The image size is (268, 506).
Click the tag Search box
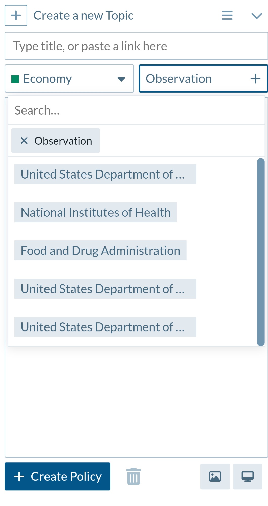(x=136, y=110)
